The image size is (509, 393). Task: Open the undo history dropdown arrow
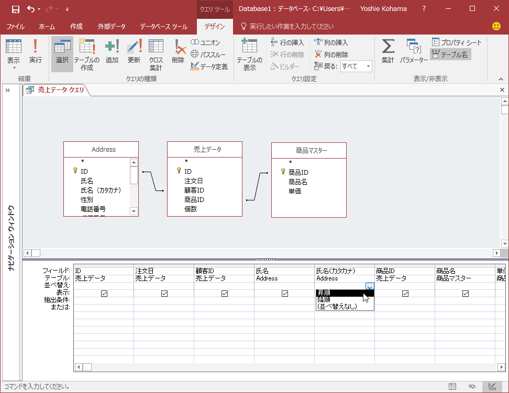(39, 9)
